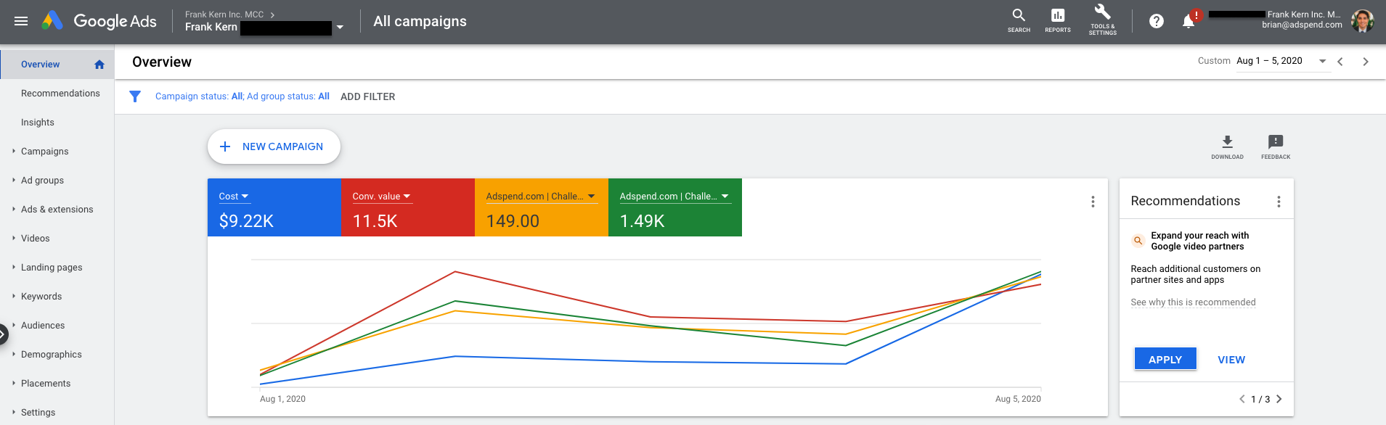Open Recommendations card three-dot menu

(x=1279, y=202)
